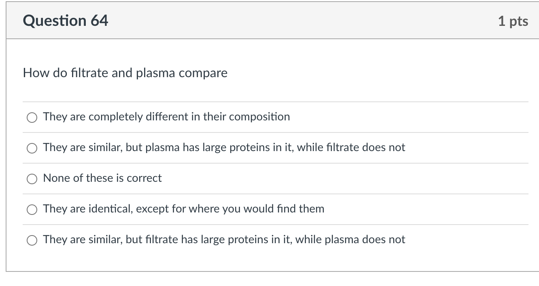
Task: Choose radio: plasma has large proteins
Action: click(x=32, y=148)
